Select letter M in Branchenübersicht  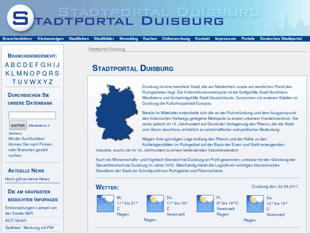coord(19,74)
